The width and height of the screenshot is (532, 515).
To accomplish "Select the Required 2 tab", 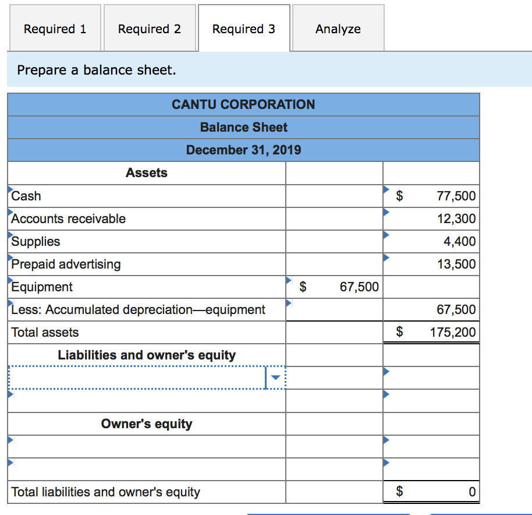I will (x=150, y=28).
